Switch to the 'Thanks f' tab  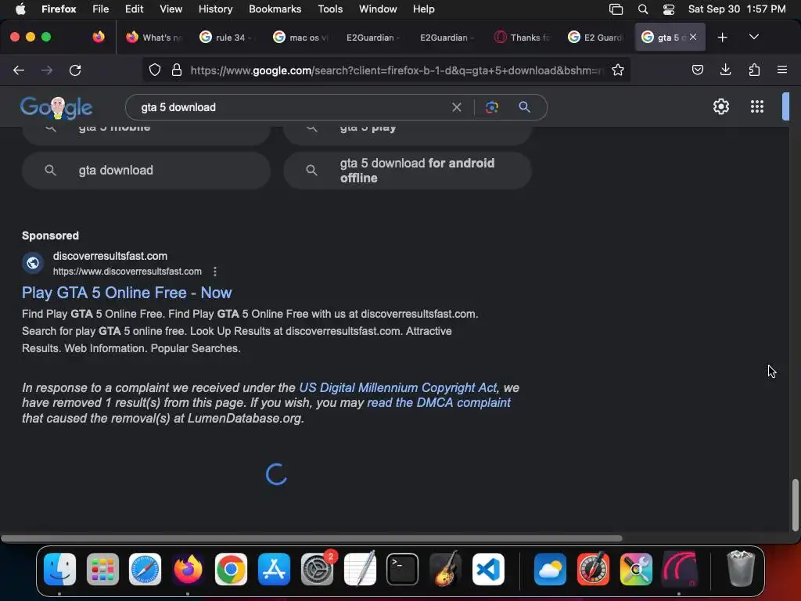pos(521,38)
